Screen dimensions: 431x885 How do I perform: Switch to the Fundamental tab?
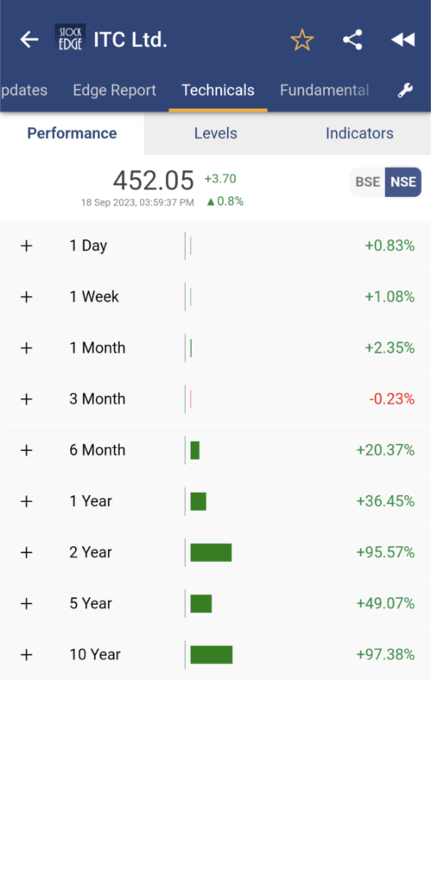325,90
